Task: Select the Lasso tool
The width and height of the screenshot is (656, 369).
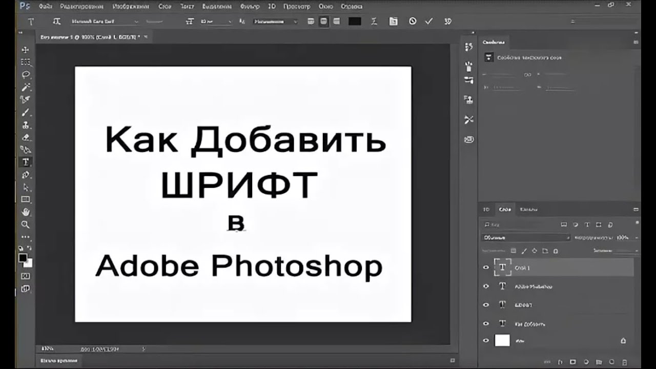Action: tap(25, 75)
